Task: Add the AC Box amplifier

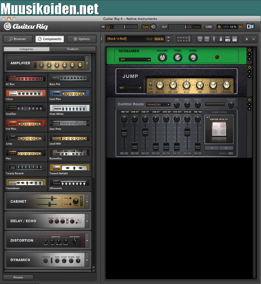Action: click(x=26, y=80)
